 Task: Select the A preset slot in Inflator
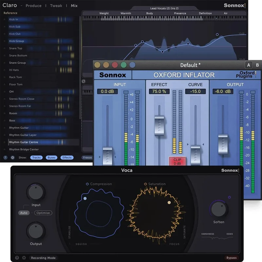[x=249, y=65]
